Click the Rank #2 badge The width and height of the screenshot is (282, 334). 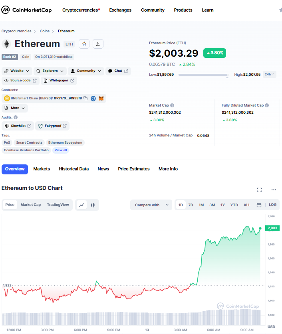pos(10,57)
